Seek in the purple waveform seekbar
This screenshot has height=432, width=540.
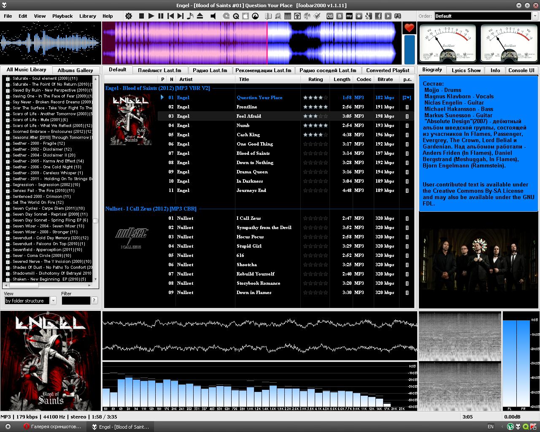pos(249,43)
